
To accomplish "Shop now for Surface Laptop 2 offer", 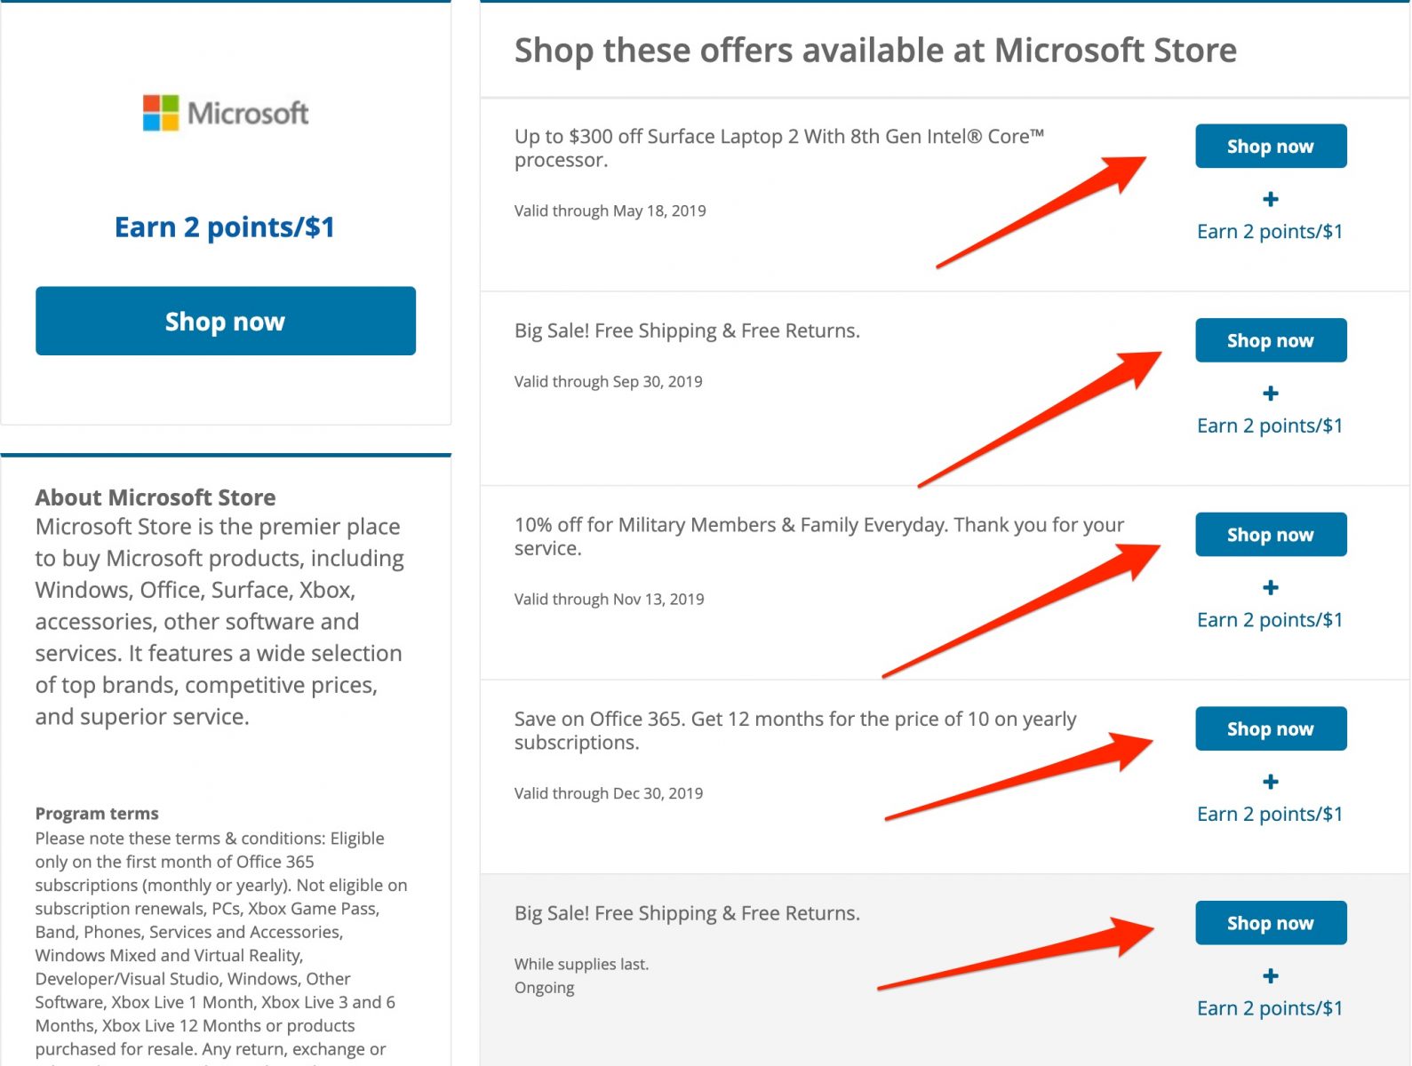I will 1271,147.
